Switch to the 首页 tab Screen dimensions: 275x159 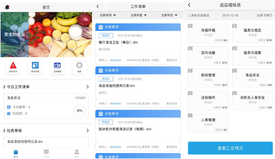16,153
